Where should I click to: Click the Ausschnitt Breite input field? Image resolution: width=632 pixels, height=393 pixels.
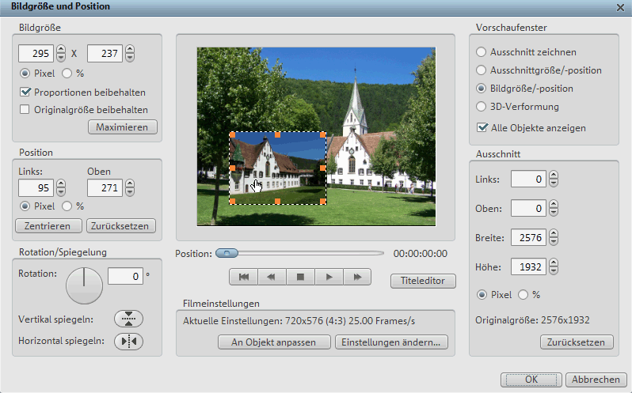click(528, 237)
